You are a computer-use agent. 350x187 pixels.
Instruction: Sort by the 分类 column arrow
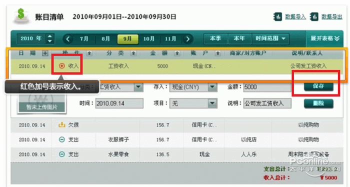coord(133,53)
